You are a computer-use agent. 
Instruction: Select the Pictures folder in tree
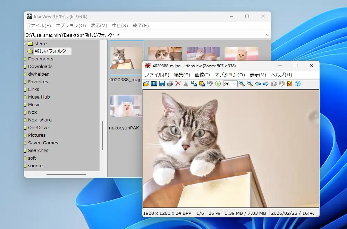pos(37,135)
